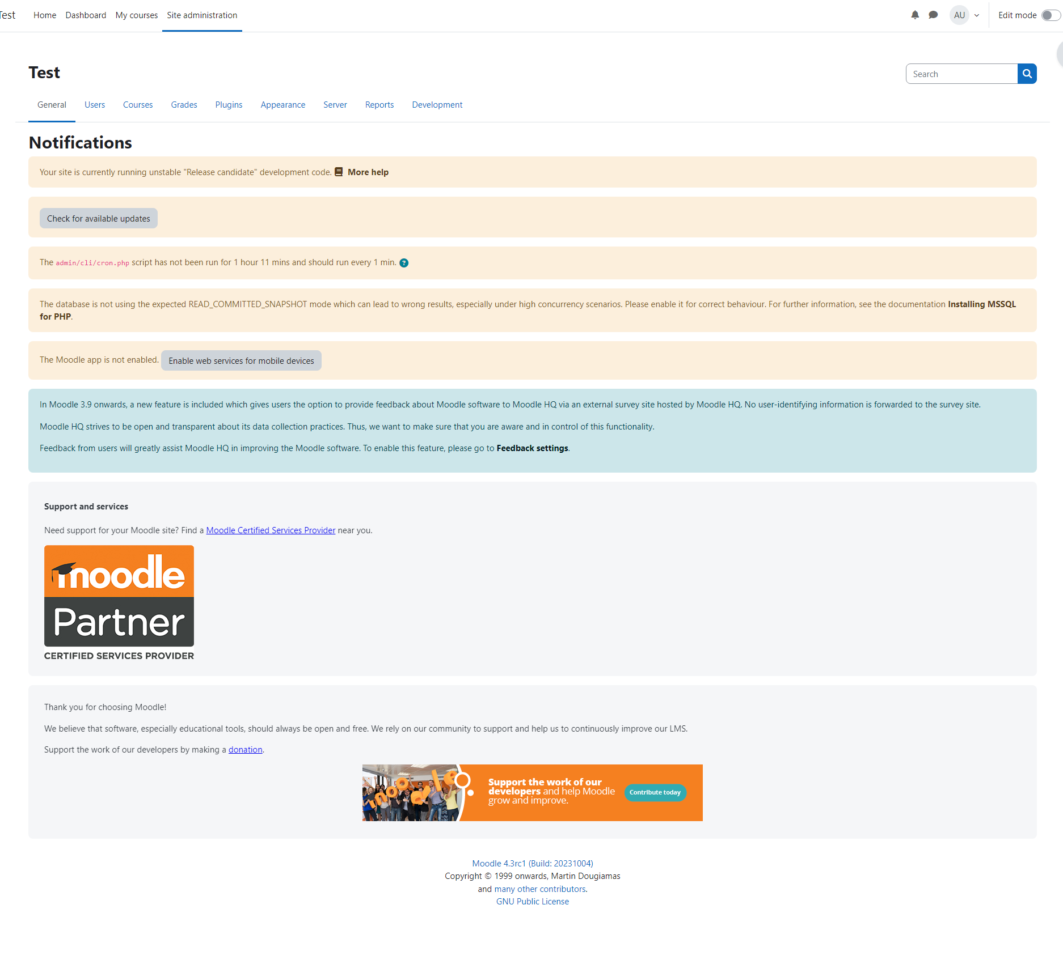Click Enable web services for mobile devices
The height and width of the screenshot is (973, 1063).
241,360
